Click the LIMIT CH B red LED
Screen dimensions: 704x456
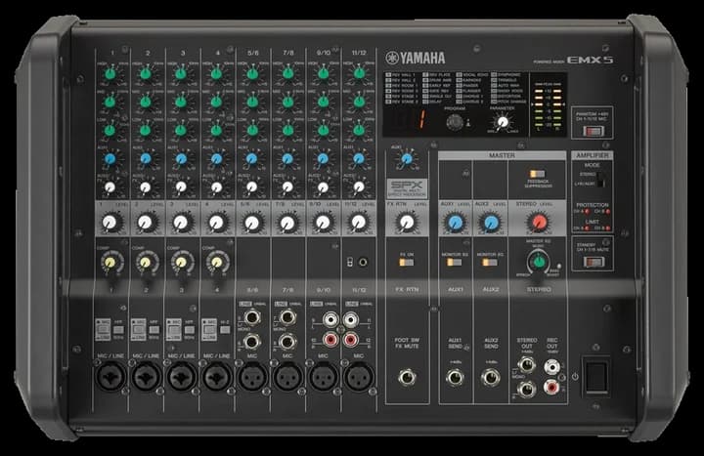(x=607, y=228)
